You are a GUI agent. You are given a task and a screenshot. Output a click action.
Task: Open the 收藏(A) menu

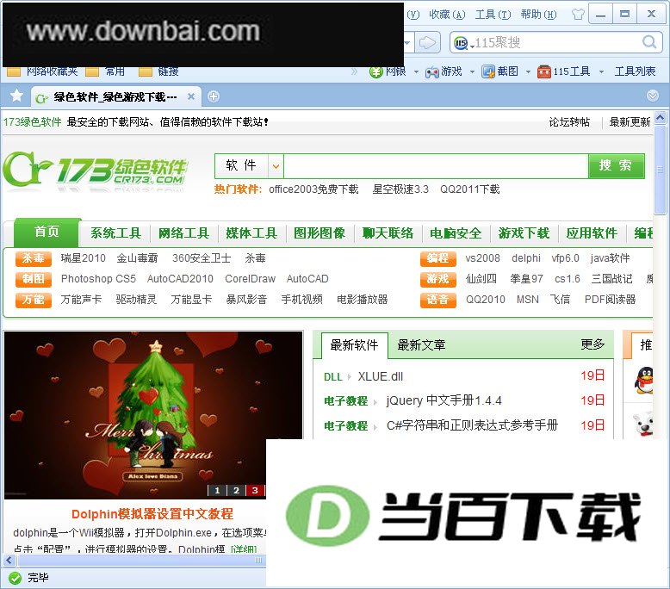[x=447, y=15]
